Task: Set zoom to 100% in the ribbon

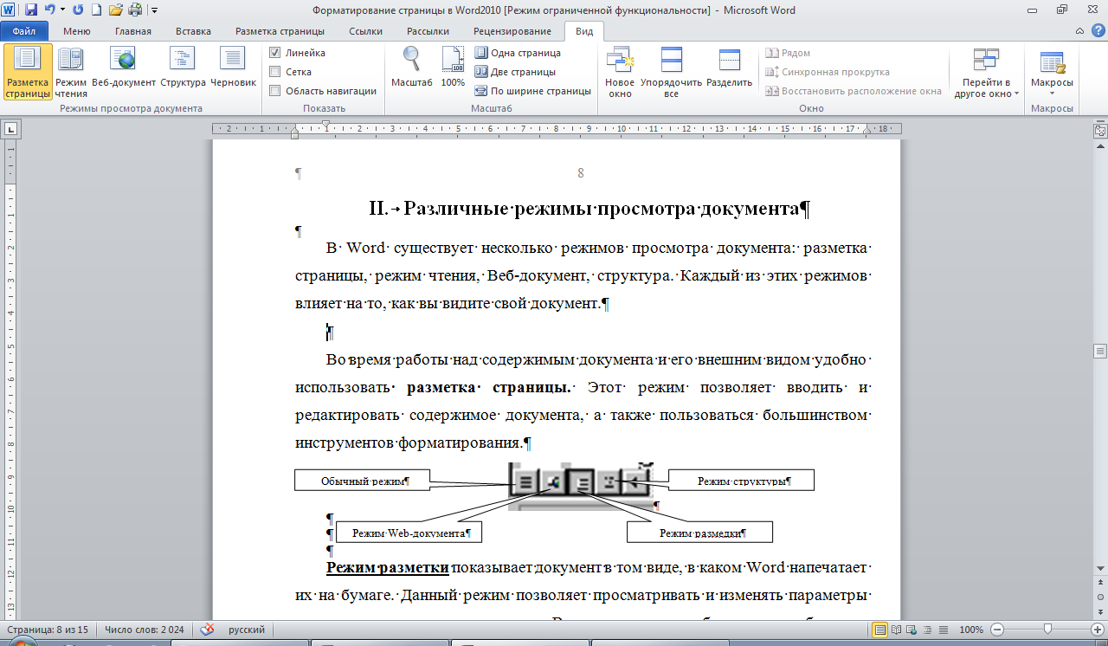Action: point(453,68)
